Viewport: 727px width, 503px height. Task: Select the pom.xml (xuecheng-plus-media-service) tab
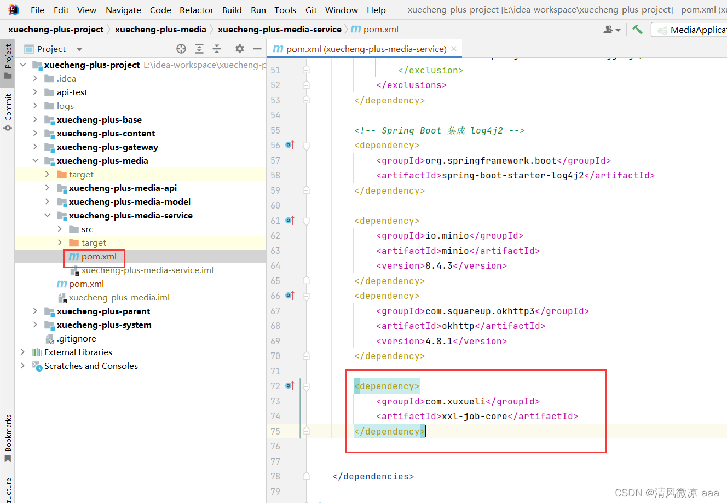(x=365, y=49)
